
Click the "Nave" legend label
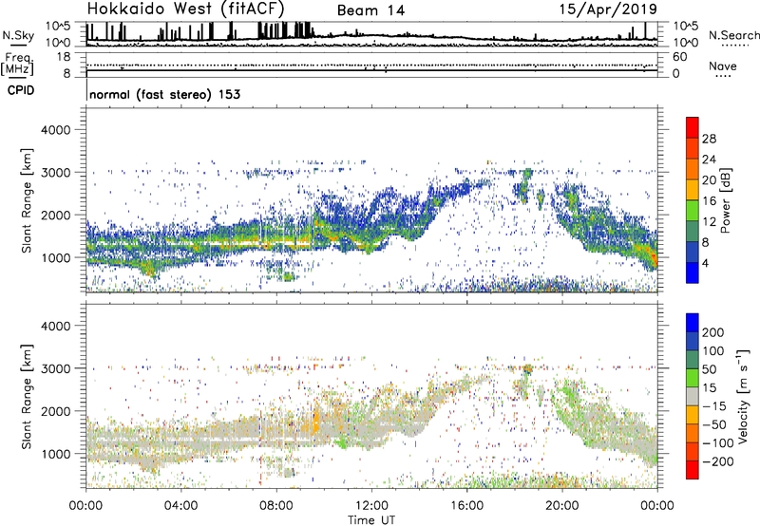tap(723, 66)
